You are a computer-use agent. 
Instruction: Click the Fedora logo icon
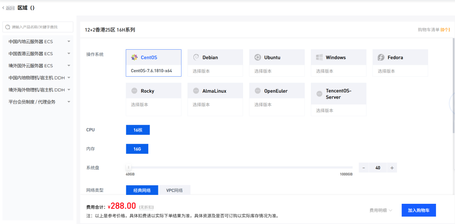coord(381,57)
